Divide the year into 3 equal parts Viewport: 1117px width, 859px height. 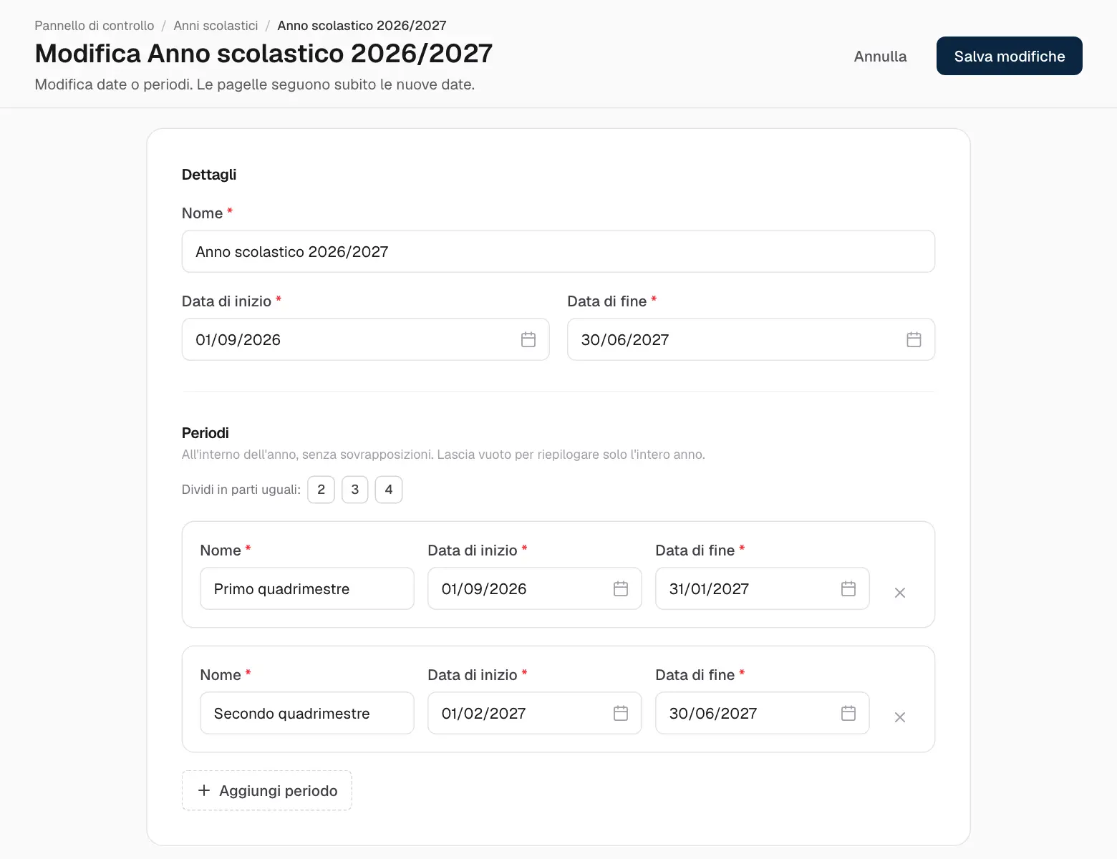click(355, 490)
